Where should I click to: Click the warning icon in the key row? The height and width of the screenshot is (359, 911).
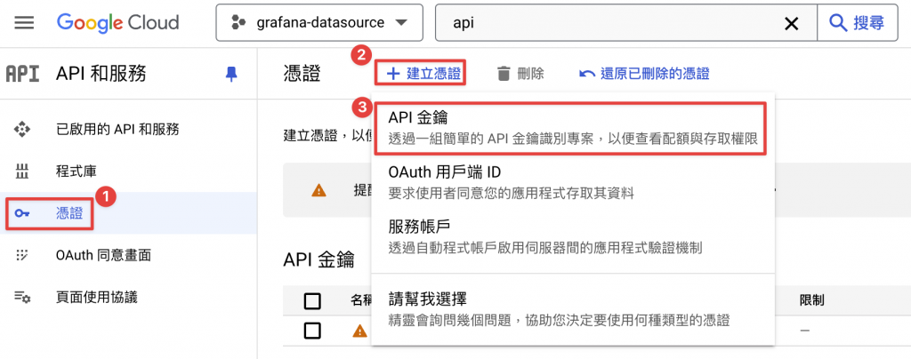tap(360, 331)
